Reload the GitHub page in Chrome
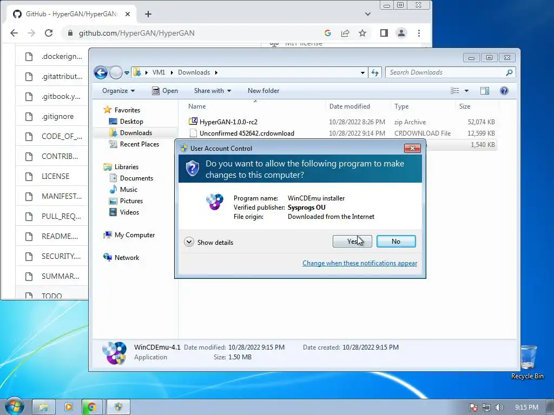 49,33
